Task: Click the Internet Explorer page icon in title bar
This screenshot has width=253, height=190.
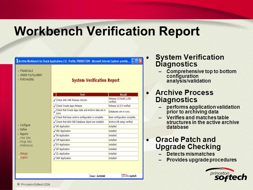Action: 17,61
